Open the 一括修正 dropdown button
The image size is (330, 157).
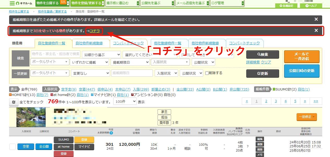(x=307, y=117)
